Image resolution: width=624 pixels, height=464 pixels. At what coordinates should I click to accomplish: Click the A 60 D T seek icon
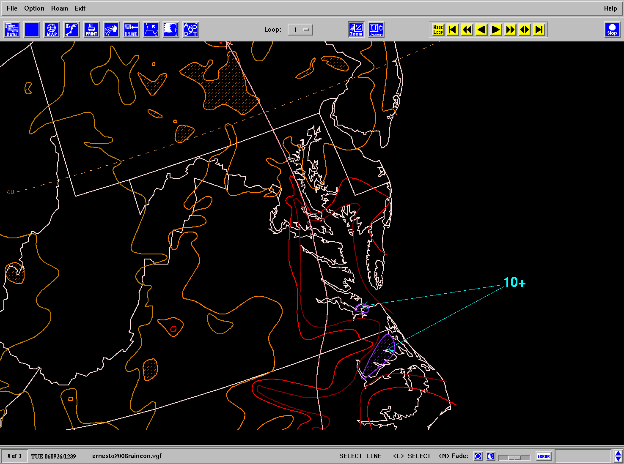(191, 30)
